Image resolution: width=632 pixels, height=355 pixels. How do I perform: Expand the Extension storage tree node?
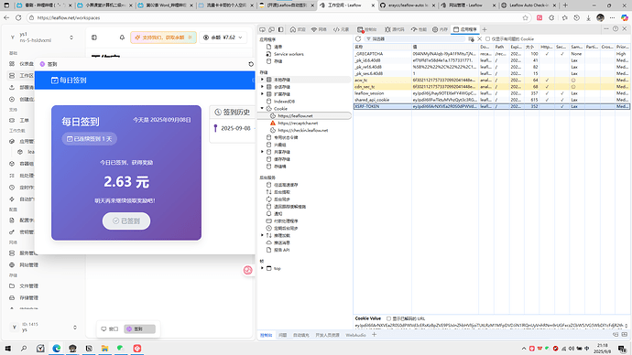262,94
